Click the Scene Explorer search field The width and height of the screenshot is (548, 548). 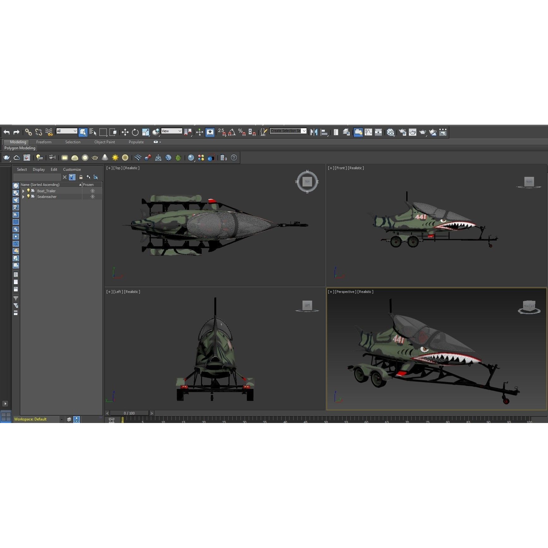pyautogui.click(x=38, y=177)
